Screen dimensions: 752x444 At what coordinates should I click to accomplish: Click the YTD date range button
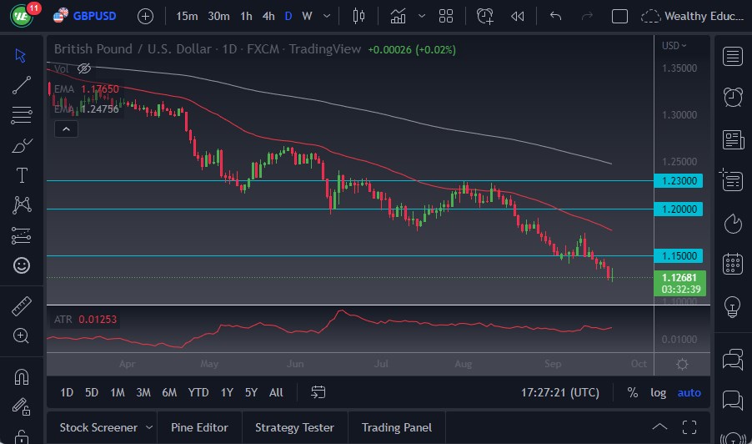tap(198, 392)
